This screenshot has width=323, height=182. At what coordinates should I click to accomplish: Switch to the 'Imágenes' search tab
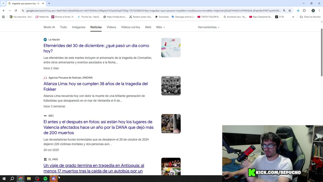click(x=78, y=27)
